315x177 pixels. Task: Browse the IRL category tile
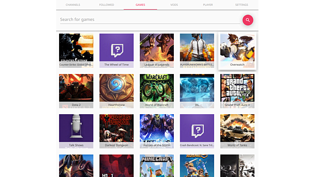point(197,90)
